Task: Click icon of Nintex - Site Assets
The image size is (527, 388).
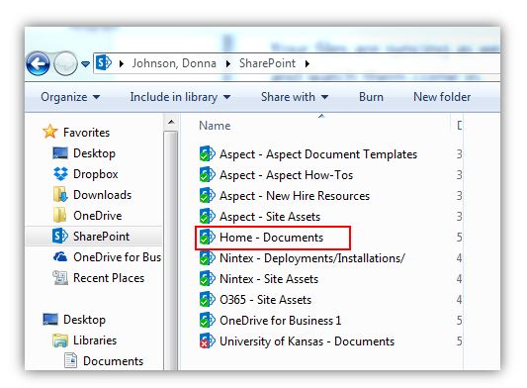Action: (207, 279)
